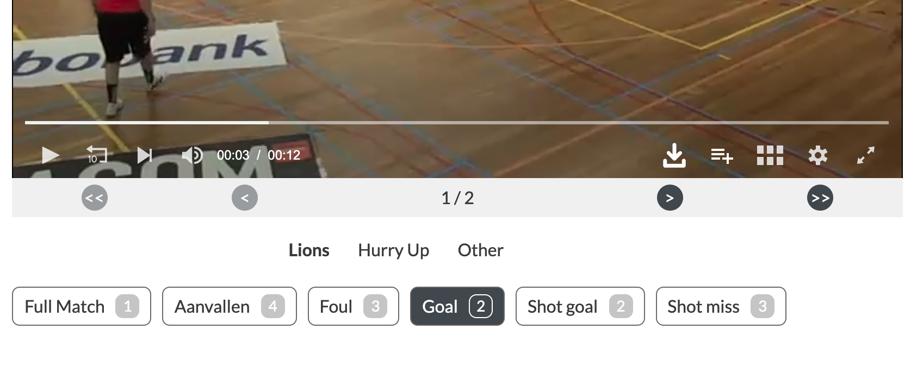This screenshot has width=917, height=367.
Task: Play the video clip
Action: 50,155
